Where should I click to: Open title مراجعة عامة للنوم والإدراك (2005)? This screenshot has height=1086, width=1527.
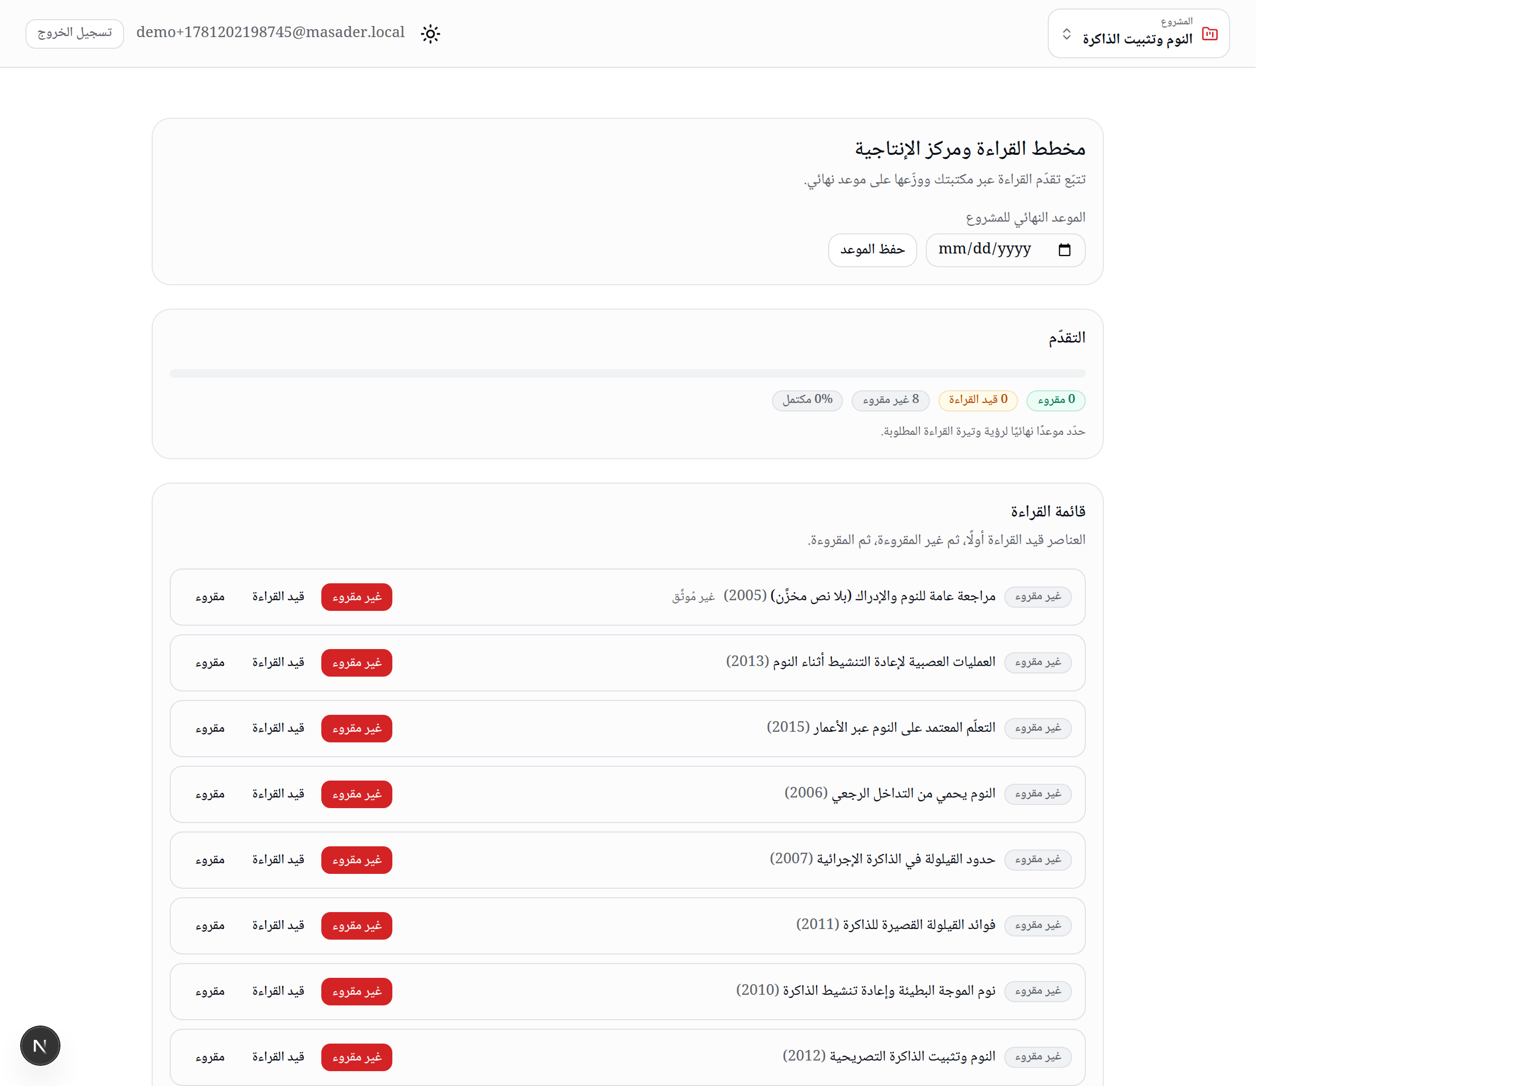point(859,596)
